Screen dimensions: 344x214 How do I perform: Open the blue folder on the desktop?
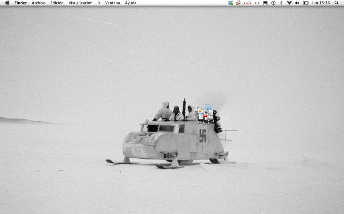pos(208,107)
